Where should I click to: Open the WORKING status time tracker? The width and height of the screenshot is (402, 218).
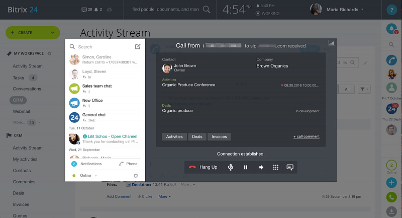pyautogui.click(x=268, y=14)
